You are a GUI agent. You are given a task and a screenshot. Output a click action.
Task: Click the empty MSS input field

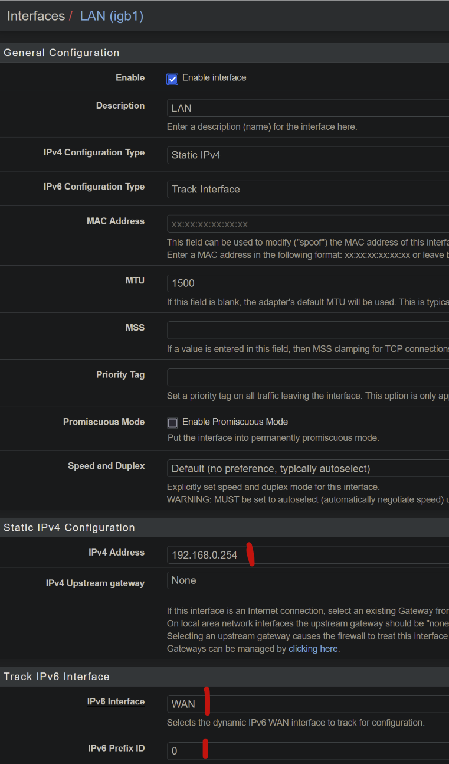point(308,330)
